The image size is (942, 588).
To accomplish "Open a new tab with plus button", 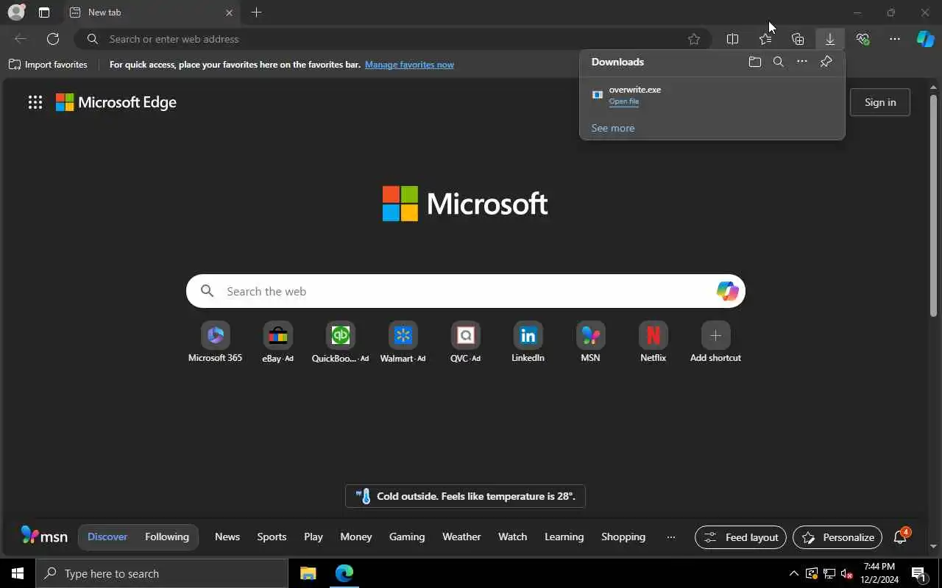I will point(256,12).
